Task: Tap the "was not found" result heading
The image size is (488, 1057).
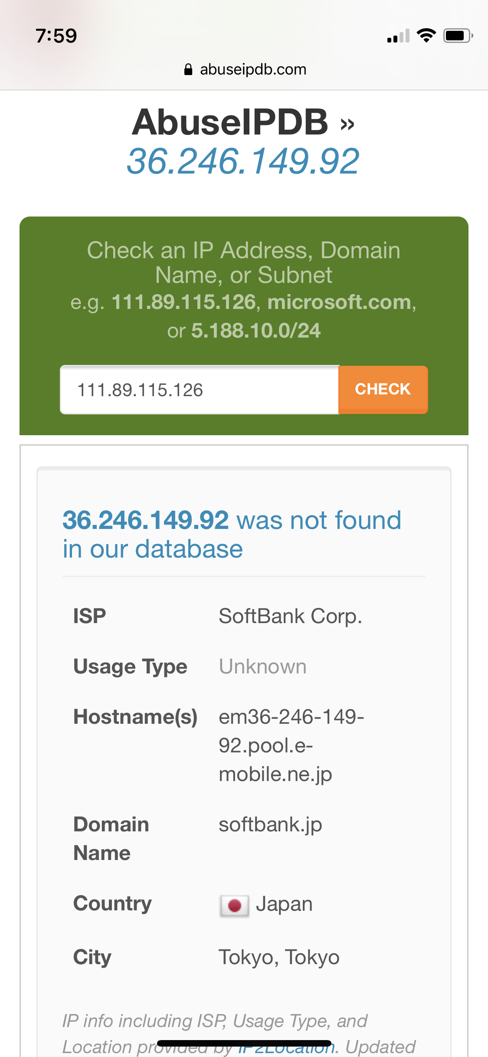Action: point(232,534)
